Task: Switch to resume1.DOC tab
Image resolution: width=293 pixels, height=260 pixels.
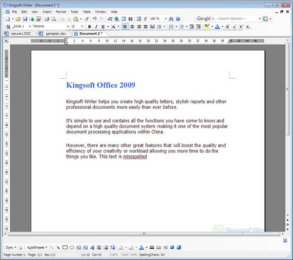Action: pos(20,34)
